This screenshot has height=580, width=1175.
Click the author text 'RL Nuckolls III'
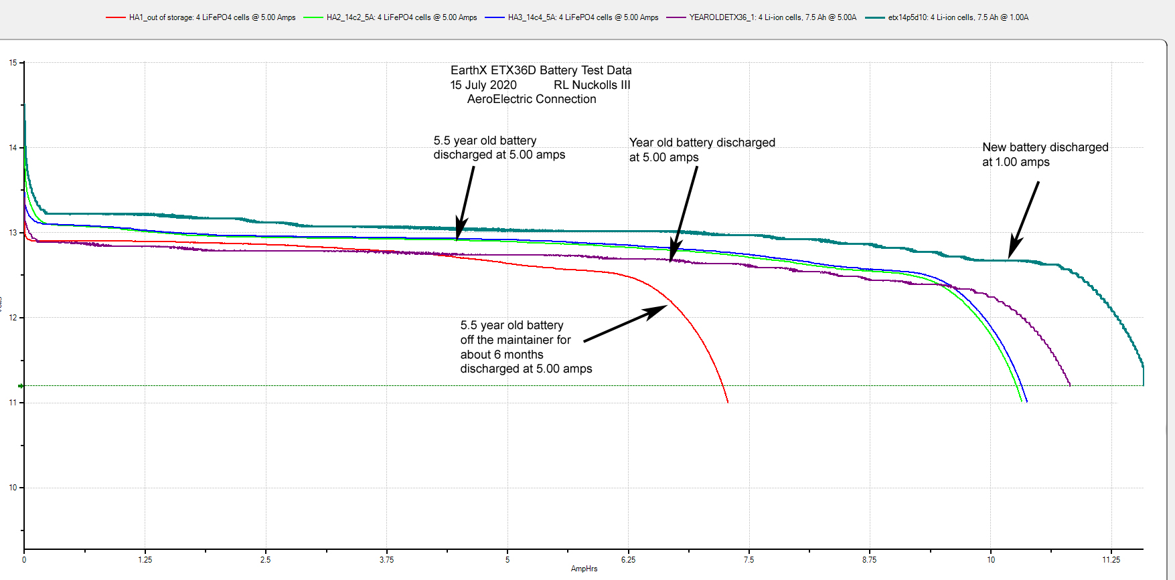(x=592, y=85)
